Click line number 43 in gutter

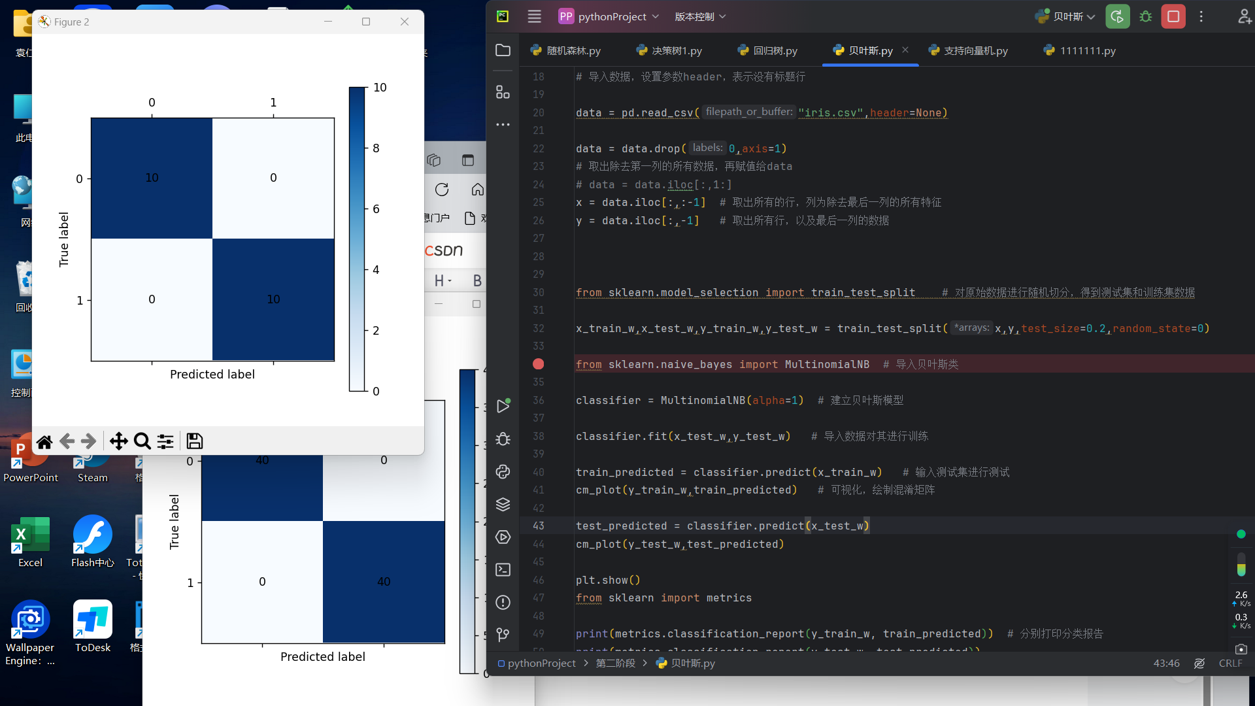pos(539,526)
